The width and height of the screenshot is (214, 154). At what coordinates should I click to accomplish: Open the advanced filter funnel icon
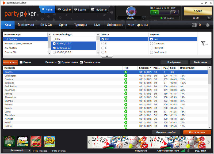pos(204,43)
